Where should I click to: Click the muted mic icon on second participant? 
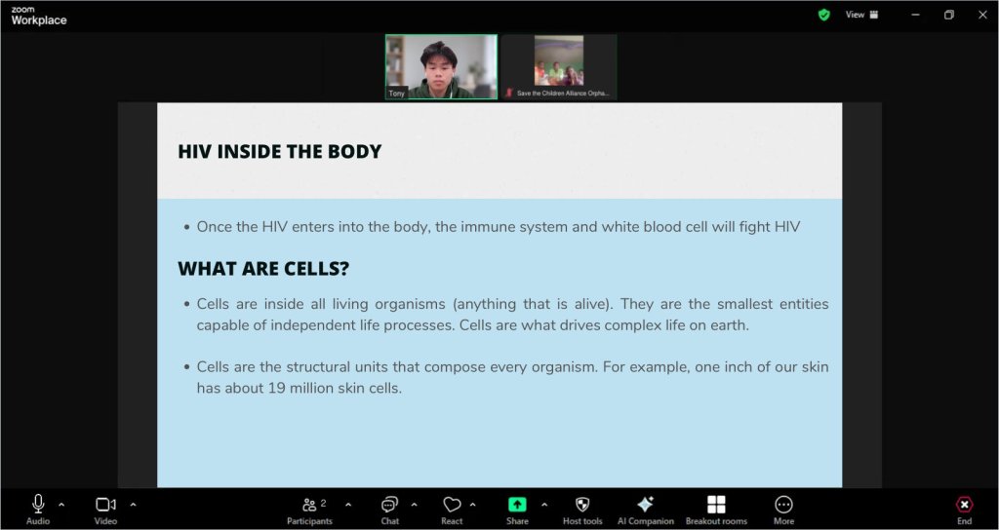pos(509,93)
